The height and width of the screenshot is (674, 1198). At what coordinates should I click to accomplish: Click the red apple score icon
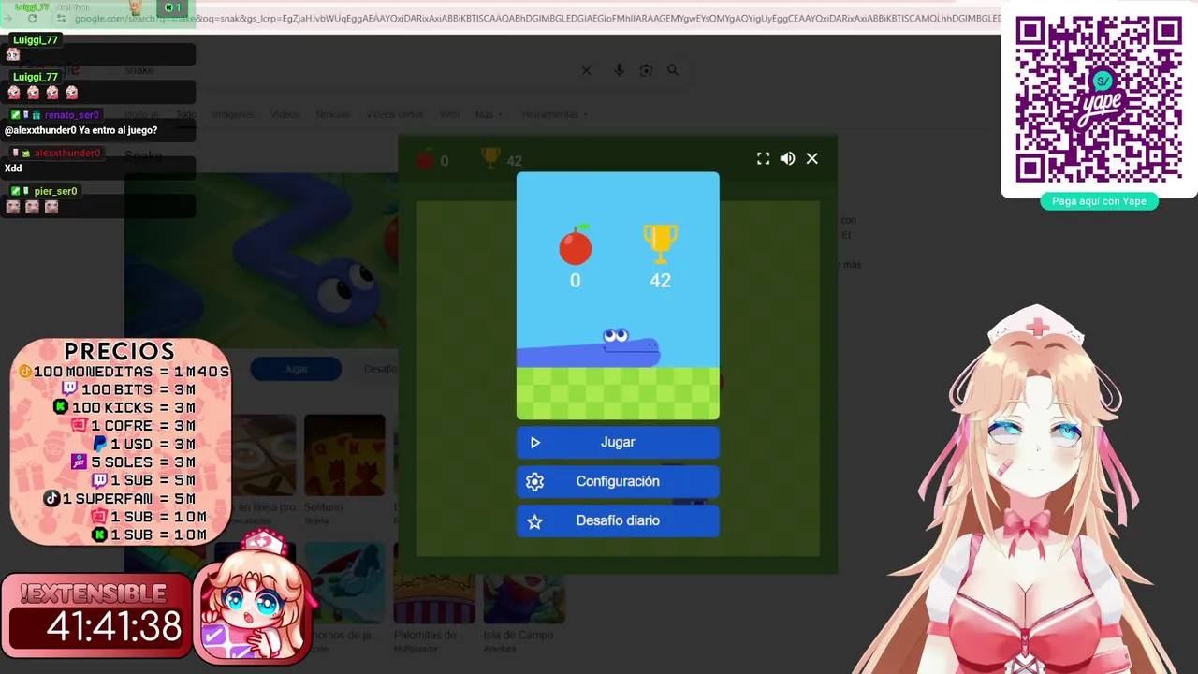pos(575,244)
